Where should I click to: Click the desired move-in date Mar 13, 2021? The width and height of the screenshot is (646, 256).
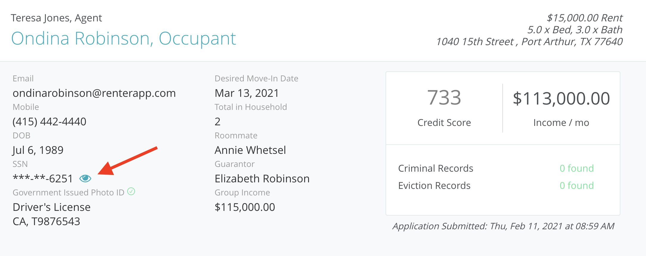(247, 93)
